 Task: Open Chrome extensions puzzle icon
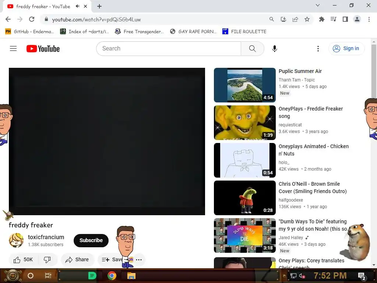(321, 19)
